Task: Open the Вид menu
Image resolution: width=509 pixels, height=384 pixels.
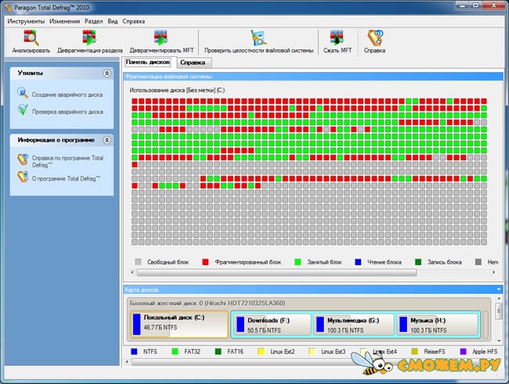Action: 113,21
